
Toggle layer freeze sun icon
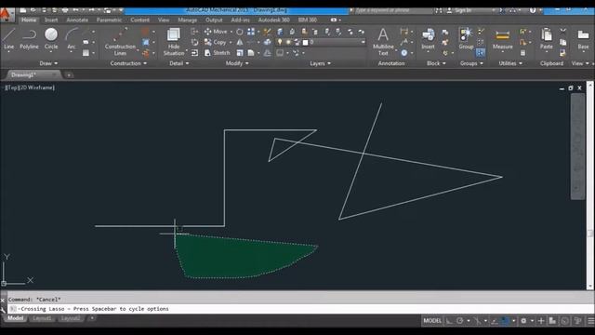288,42
